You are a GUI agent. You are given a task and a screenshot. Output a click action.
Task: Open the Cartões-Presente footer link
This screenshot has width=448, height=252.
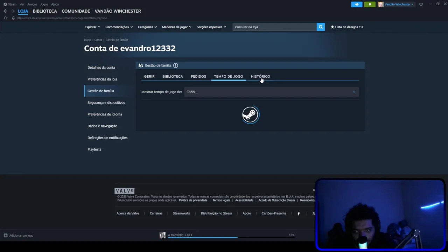pyautogui.click(x=274, y=213)
